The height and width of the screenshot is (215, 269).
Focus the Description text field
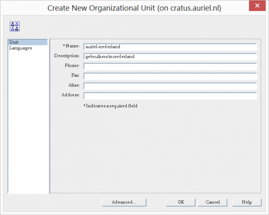pos(170,56)
